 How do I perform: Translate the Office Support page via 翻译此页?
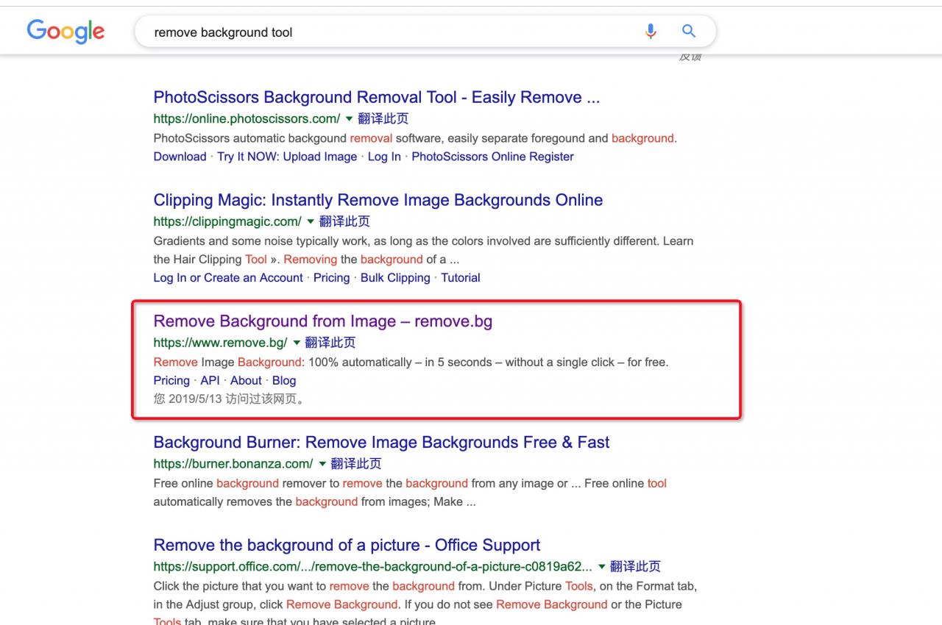[635, 567]
